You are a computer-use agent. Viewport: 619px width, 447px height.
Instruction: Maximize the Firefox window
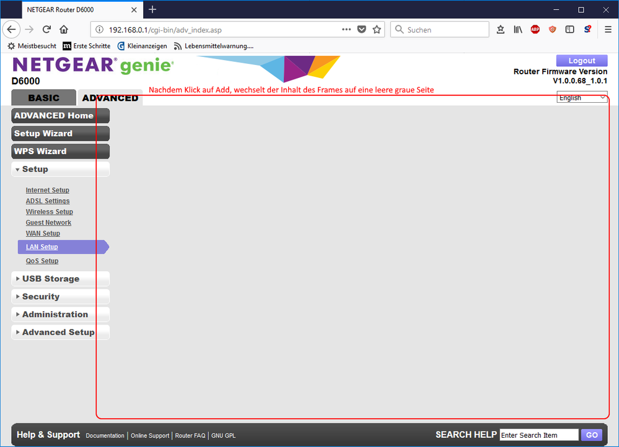click(581, 9)
